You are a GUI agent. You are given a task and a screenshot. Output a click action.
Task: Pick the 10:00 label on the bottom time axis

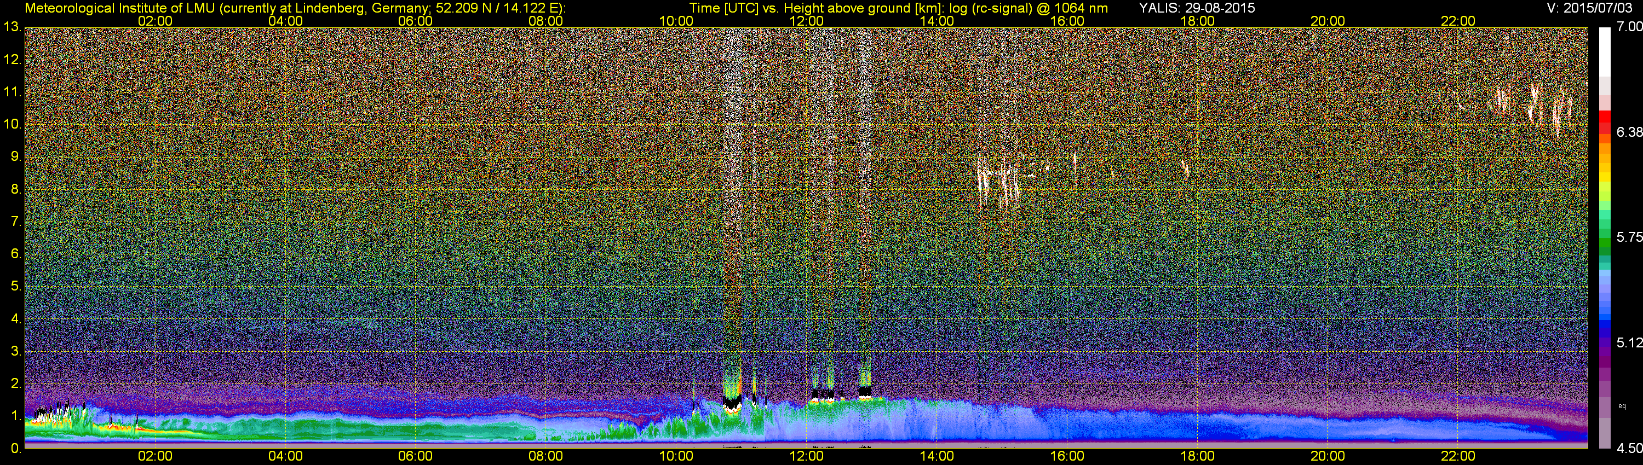(x=676, y=456)
